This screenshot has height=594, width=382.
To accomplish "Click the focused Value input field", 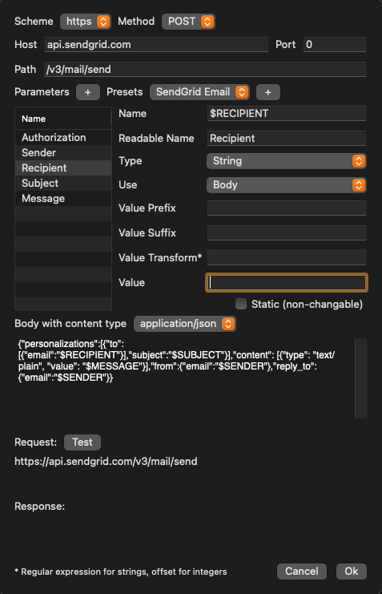I will [287, 283].
